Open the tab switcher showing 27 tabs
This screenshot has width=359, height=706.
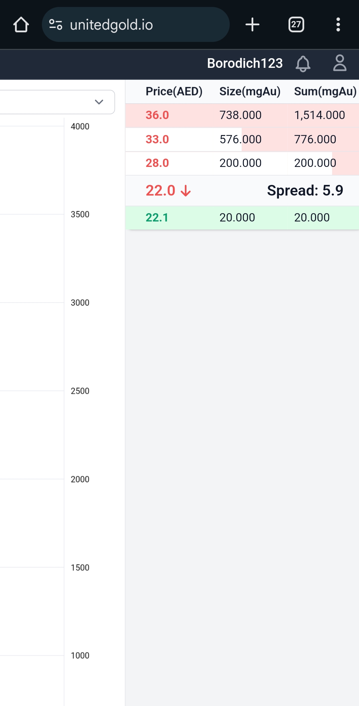(296, 25)
